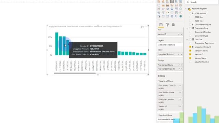Click the chart's horizontal scrollbar thumb
The width and height of the screenshot is (219, 123).
[75, 73]
